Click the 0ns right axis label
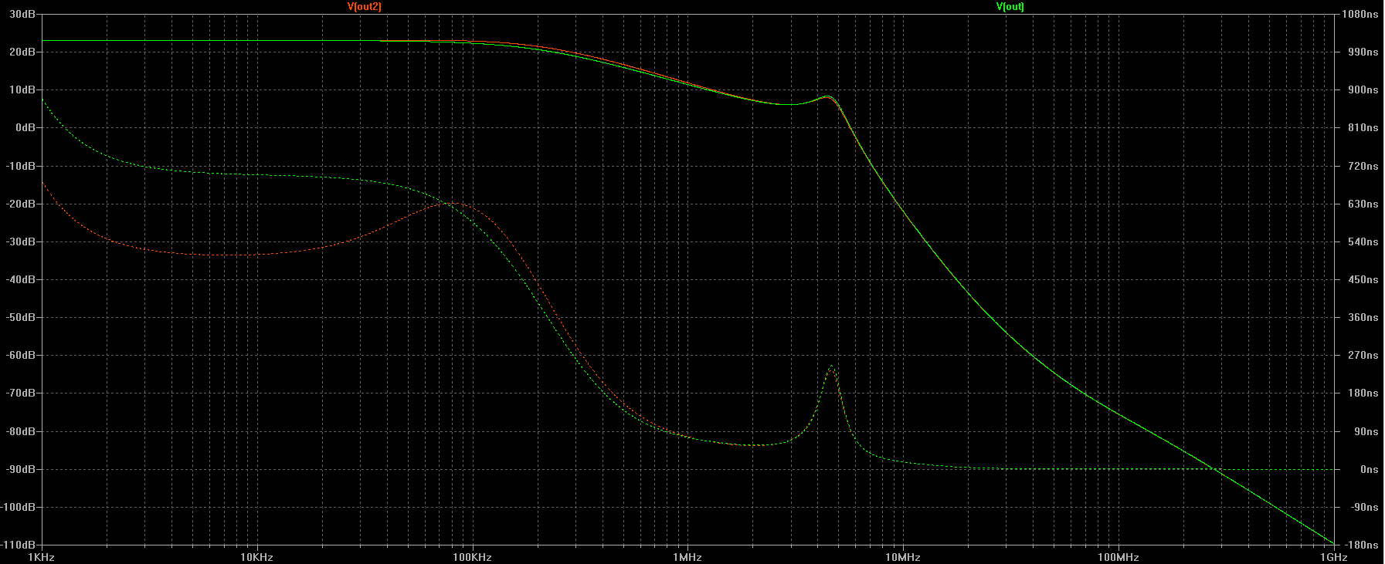Viewport: 1385px width, 564px height. tap(1369, 470)
